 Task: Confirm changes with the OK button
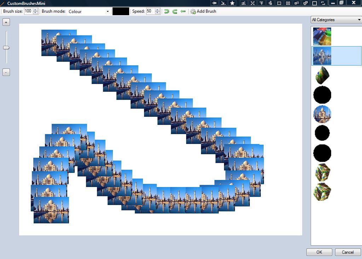319,252
